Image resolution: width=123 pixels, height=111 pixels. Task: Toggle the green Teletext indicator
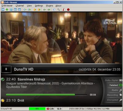(121, 85)
